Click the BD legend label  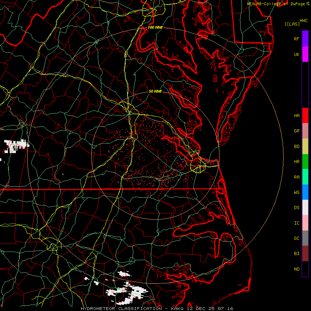(296, 147)
